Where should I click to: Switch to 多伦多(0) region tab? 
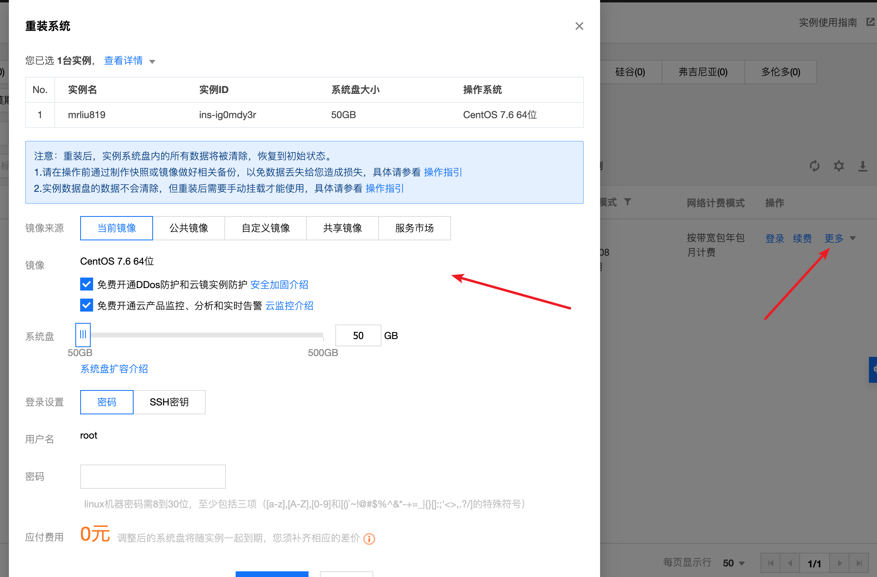click(x=781, y=72)
